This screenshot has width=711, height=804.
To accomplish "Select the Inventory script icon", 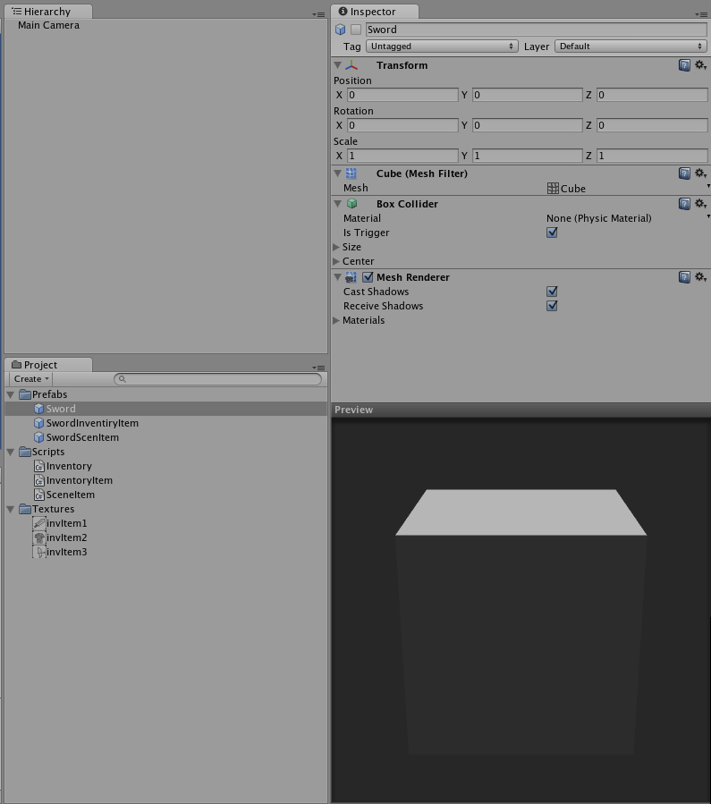I will tap(38, 466).
